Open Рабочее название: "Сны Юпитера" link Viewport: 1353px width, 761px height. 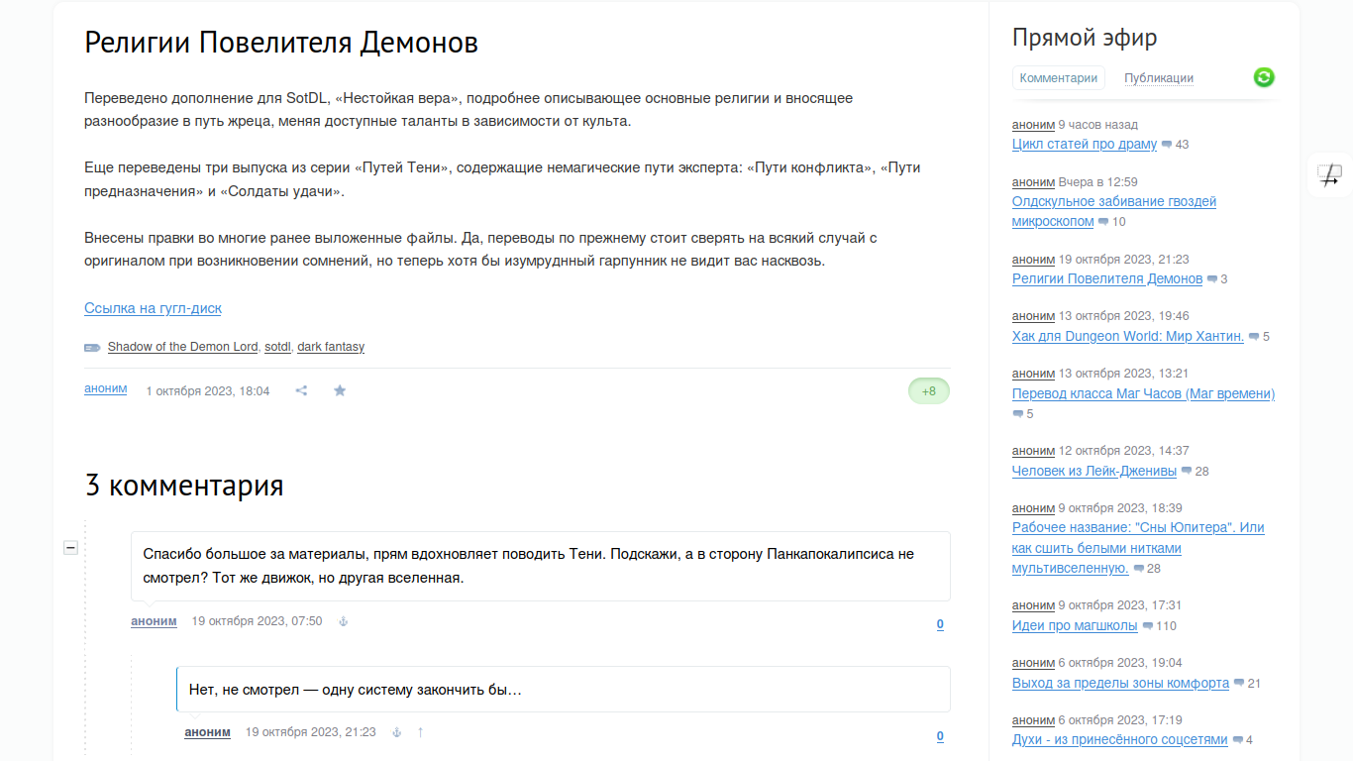[x=1138, y=548]
